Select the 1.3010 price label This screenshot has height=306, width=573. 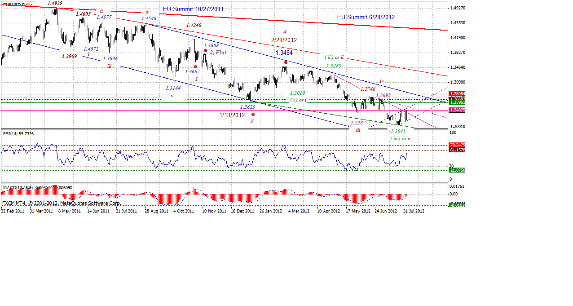point(297,93)
